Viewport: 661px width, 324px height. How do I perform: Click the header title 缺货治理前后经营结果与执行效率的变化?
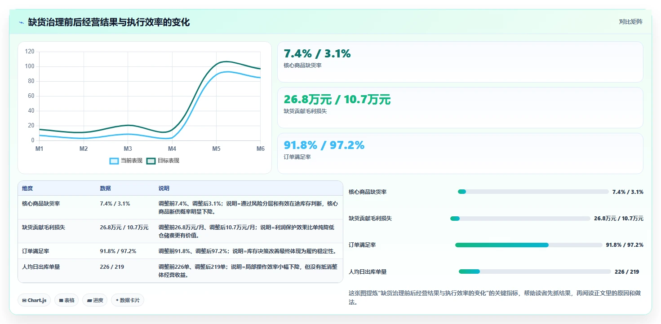(109, 22)
